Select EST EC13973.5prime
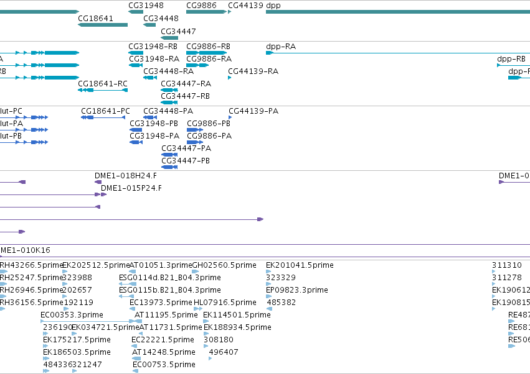 point(161,303)
